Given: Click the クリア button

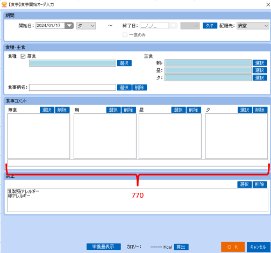Looking at the screenshot, I should [x=210, y=26].
